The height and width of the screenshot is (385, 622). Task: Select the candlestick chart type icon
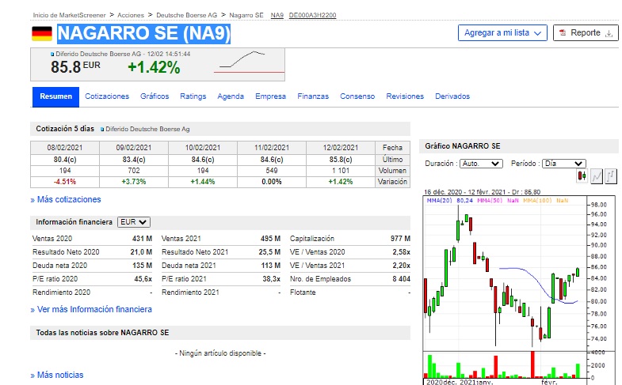click(x=582, y=176)
